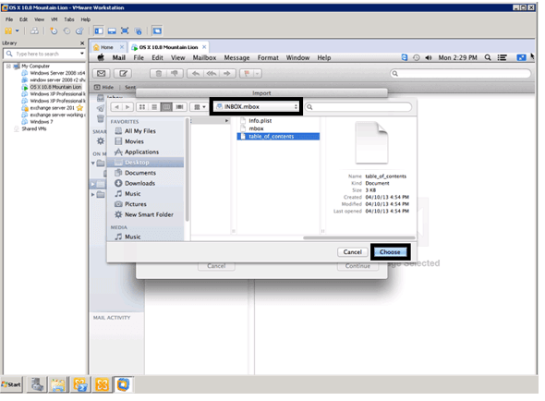Switch file dialog to Cover Flow view

(179, 107)
